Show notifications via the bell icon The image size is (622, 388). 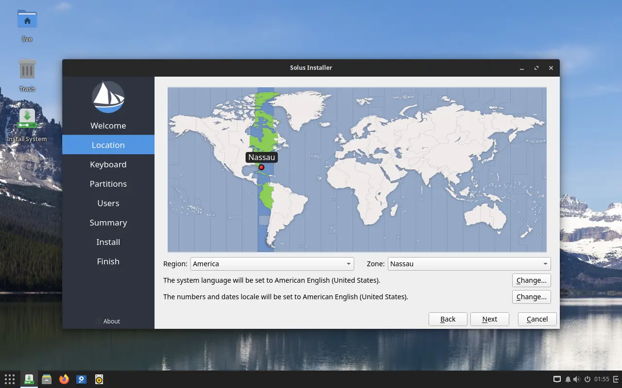(x=568, y=379)
